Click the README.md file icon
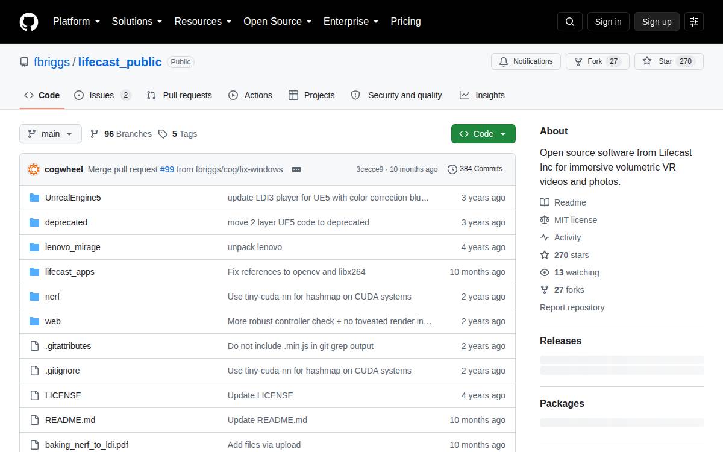Image resolution: width=723 pixels, height=452 pixels. tap(34, 420)
